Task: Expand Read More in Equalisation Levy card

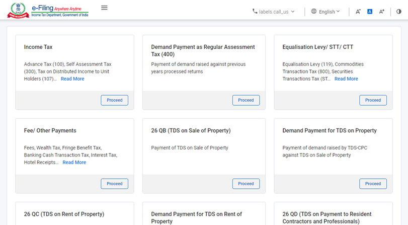Action: 346,79
